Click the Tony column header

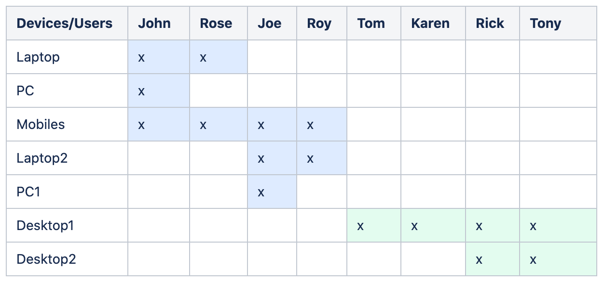(x=545, y=23)
